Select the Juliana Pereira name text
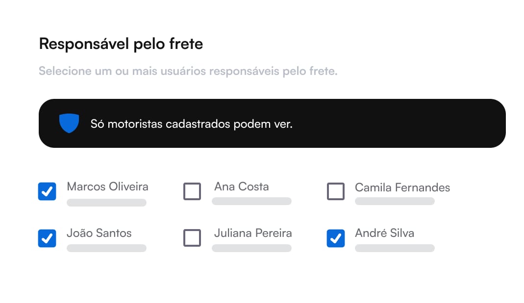Screen dimensions: 524x303 tap(252, 233)
